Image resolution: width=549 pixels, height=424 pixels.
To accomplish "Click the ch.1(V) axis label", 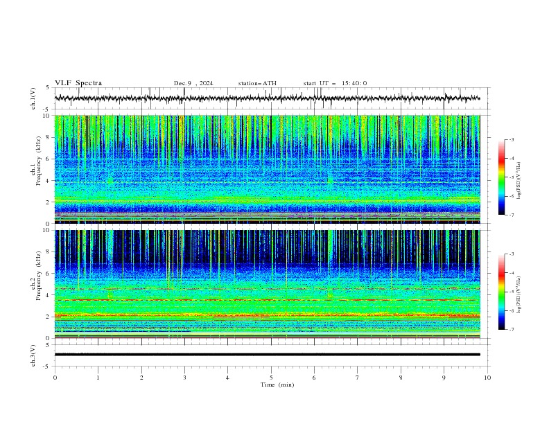I will click(x=33, y=98).
